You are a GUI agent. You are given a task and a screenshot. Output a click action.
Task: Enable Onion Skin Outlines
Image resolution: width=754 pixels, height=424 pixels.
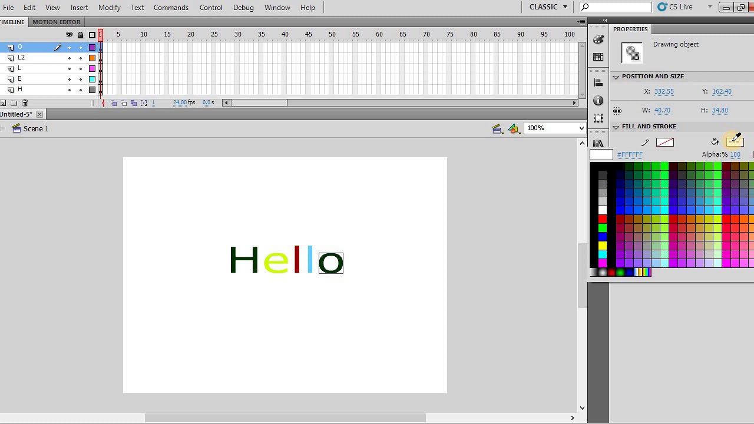click(124, 103)
